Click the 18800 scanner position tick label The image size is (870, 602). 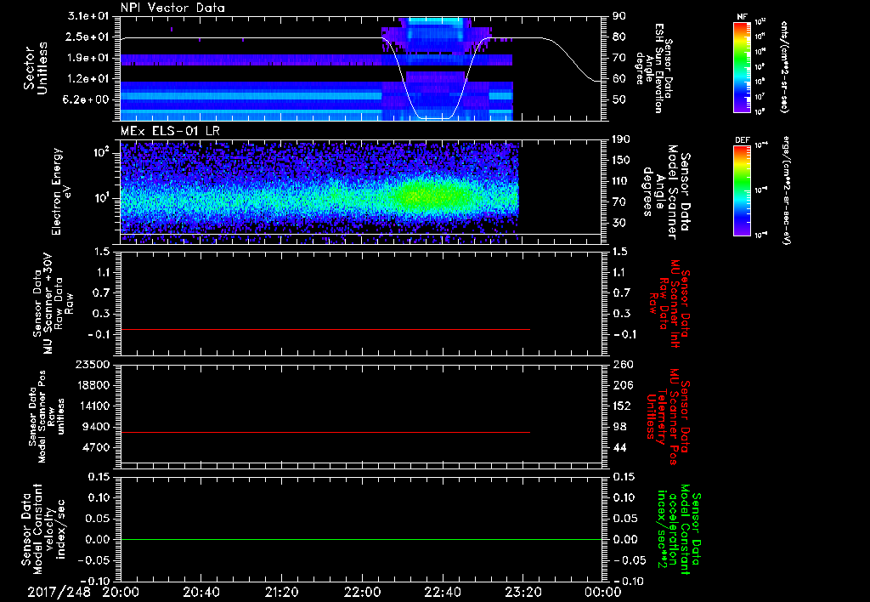click(93, 385)
